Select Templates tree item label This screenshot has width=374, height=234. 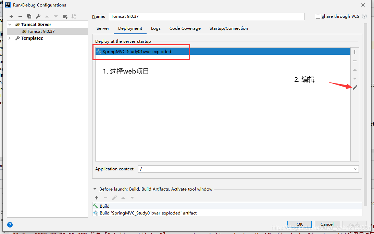pyautogui.click(x=32, y=38)
